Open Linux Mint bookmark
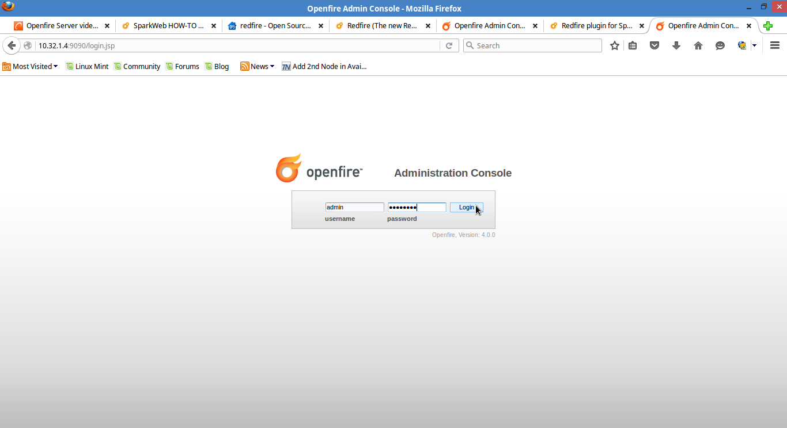Screen dimensions: 787x428 tap(87, 66)
